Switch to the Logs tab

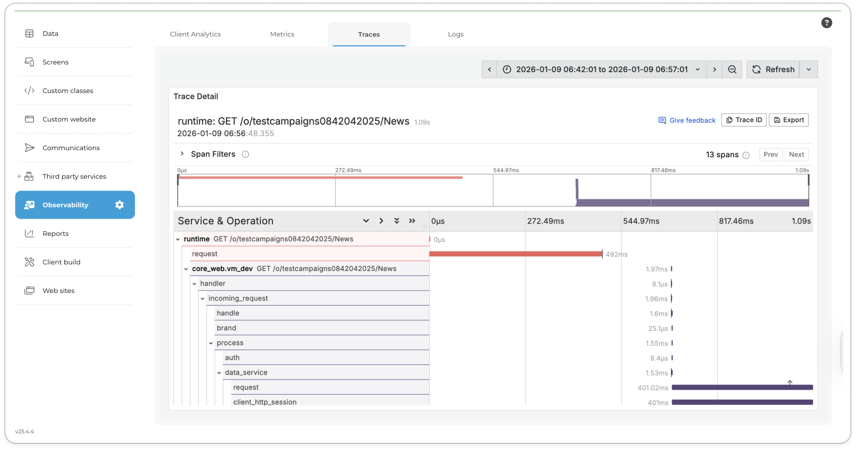pos(455,34)
